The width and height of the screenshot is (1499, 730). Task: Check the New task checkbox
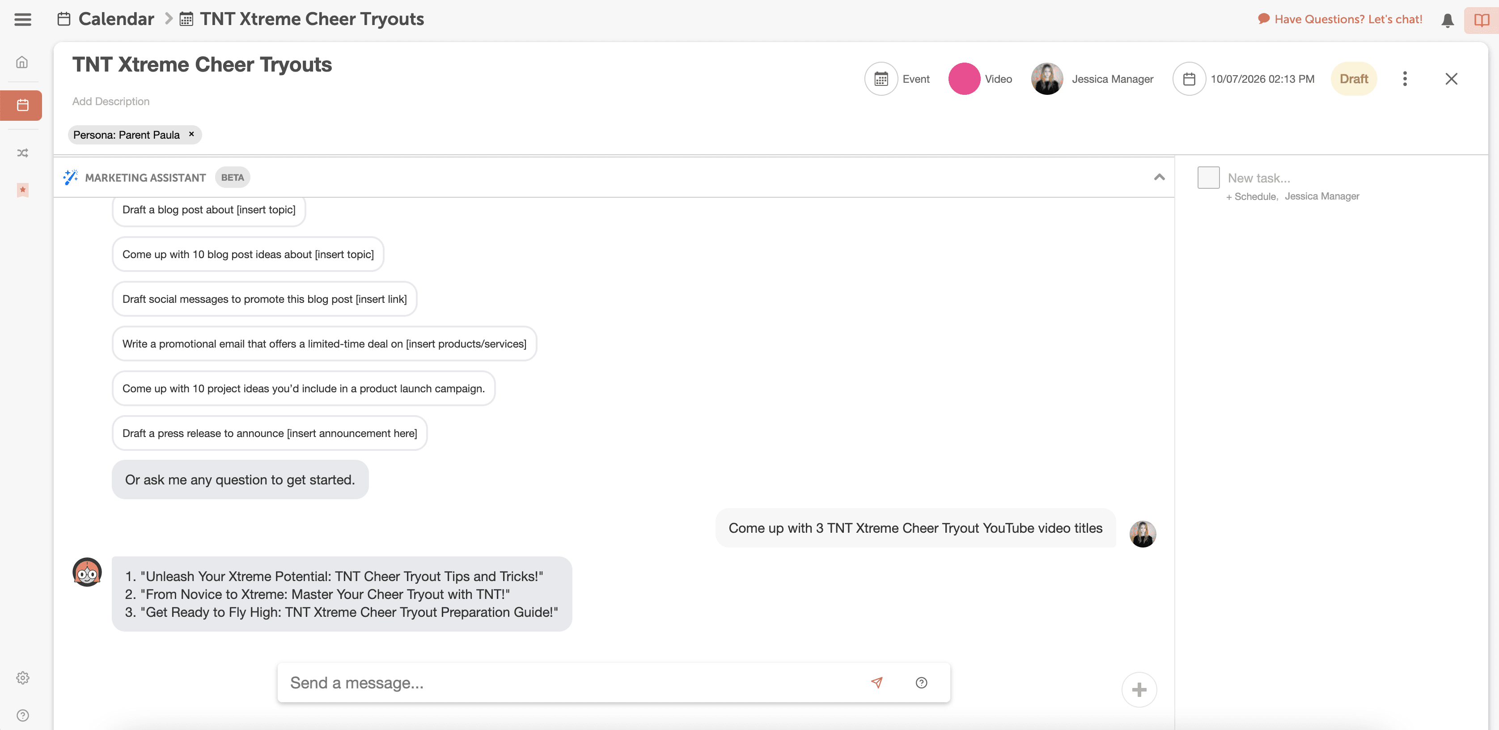click(1208, 178)
